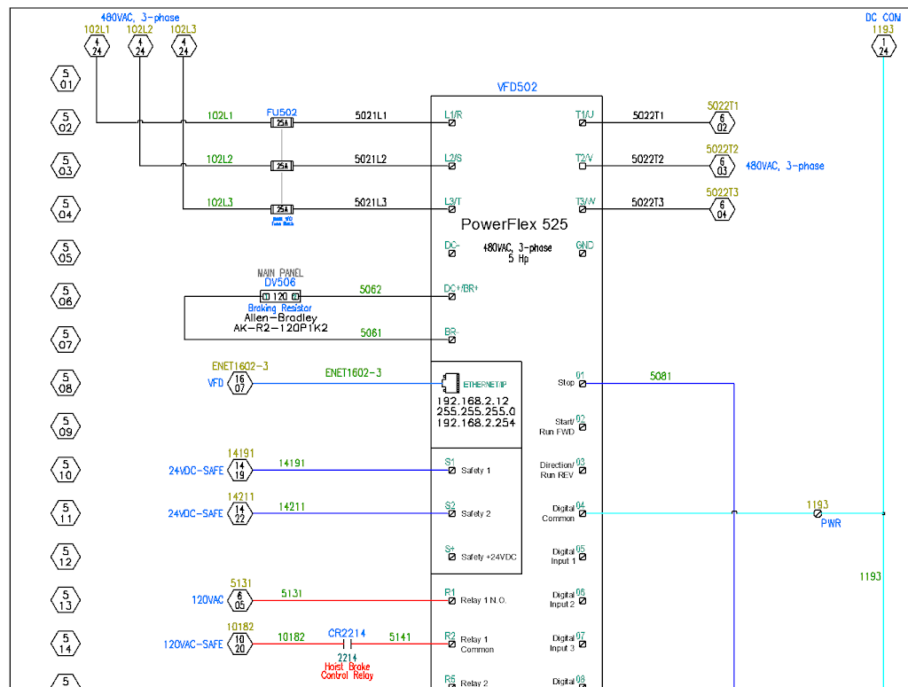Select wire number 5081
908x687 pixels.
660,376
